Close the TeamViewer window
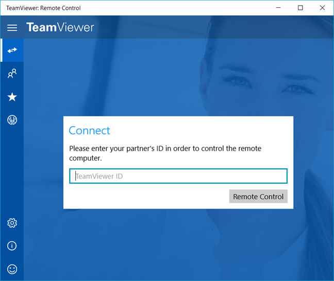 pos(322,8)
